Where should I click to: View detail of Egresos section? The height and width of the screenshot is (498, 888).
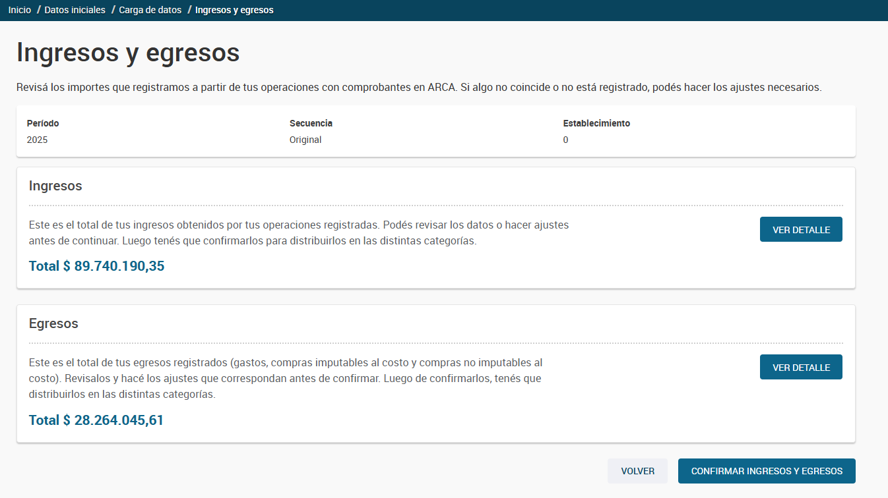pyautogui.click(x=801, y=368)
